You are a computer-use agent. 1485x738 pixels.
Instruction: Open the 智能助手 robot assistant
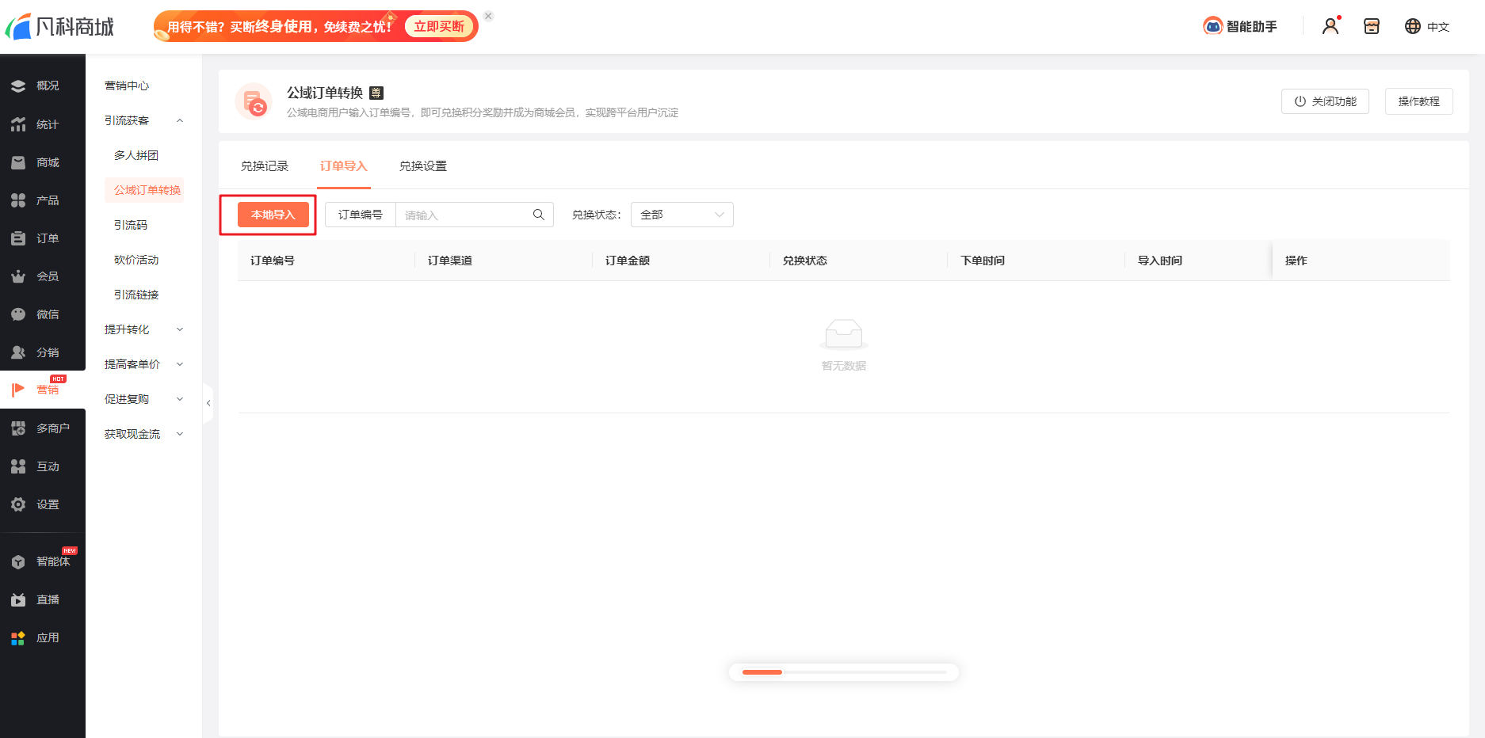(x=1240, y=26)
